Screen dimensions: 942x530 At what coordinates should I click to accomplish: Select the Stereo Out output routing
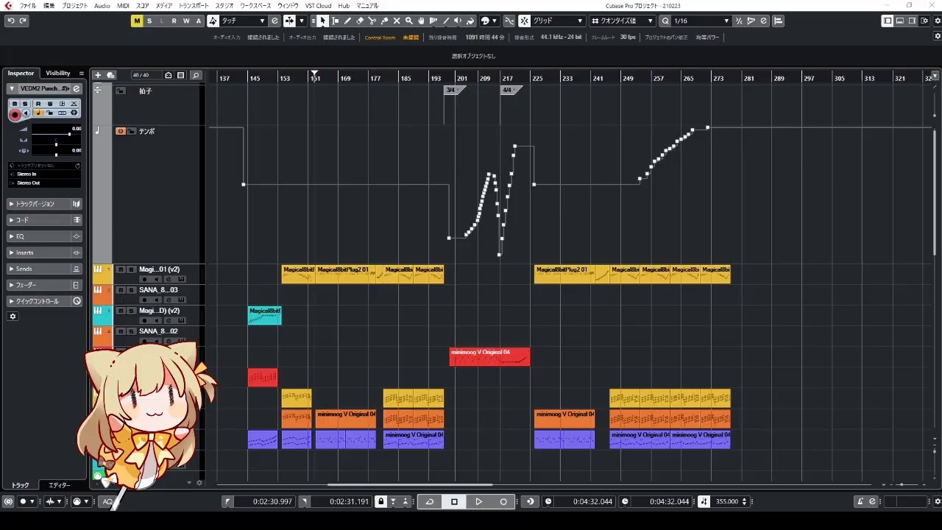point(44,183)
